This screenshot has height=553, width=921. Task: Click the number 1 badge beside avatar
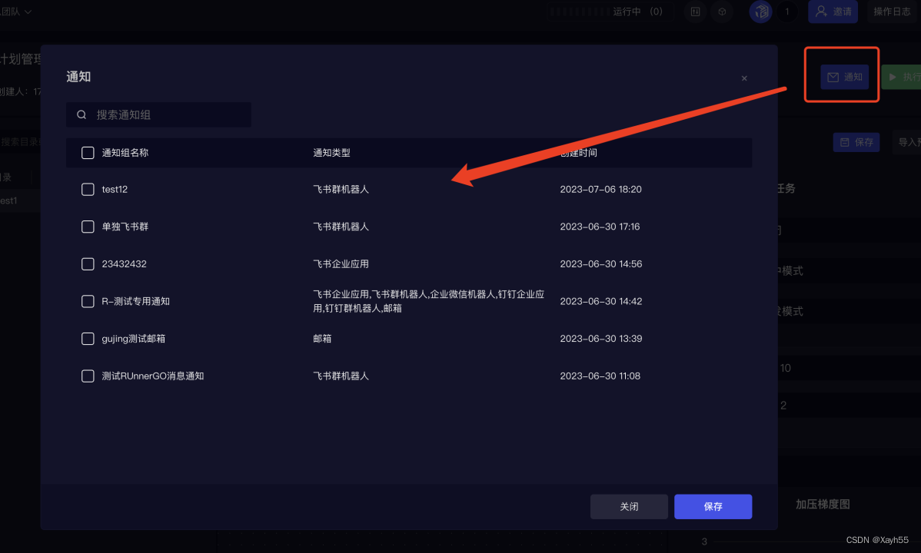(787, 12)
